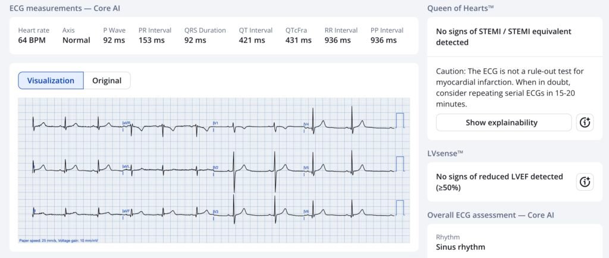
Task: Click the Sinus rhythm assessment result
Action: tap(460, 247)
